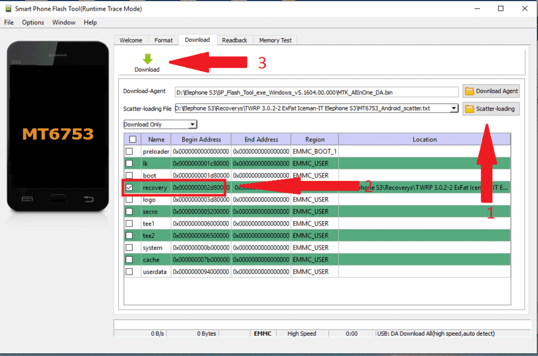This screenshot has height=356, width=538.
Task: Click the system begin address 0x00000000b000000
Action: (x=201, y=248)
